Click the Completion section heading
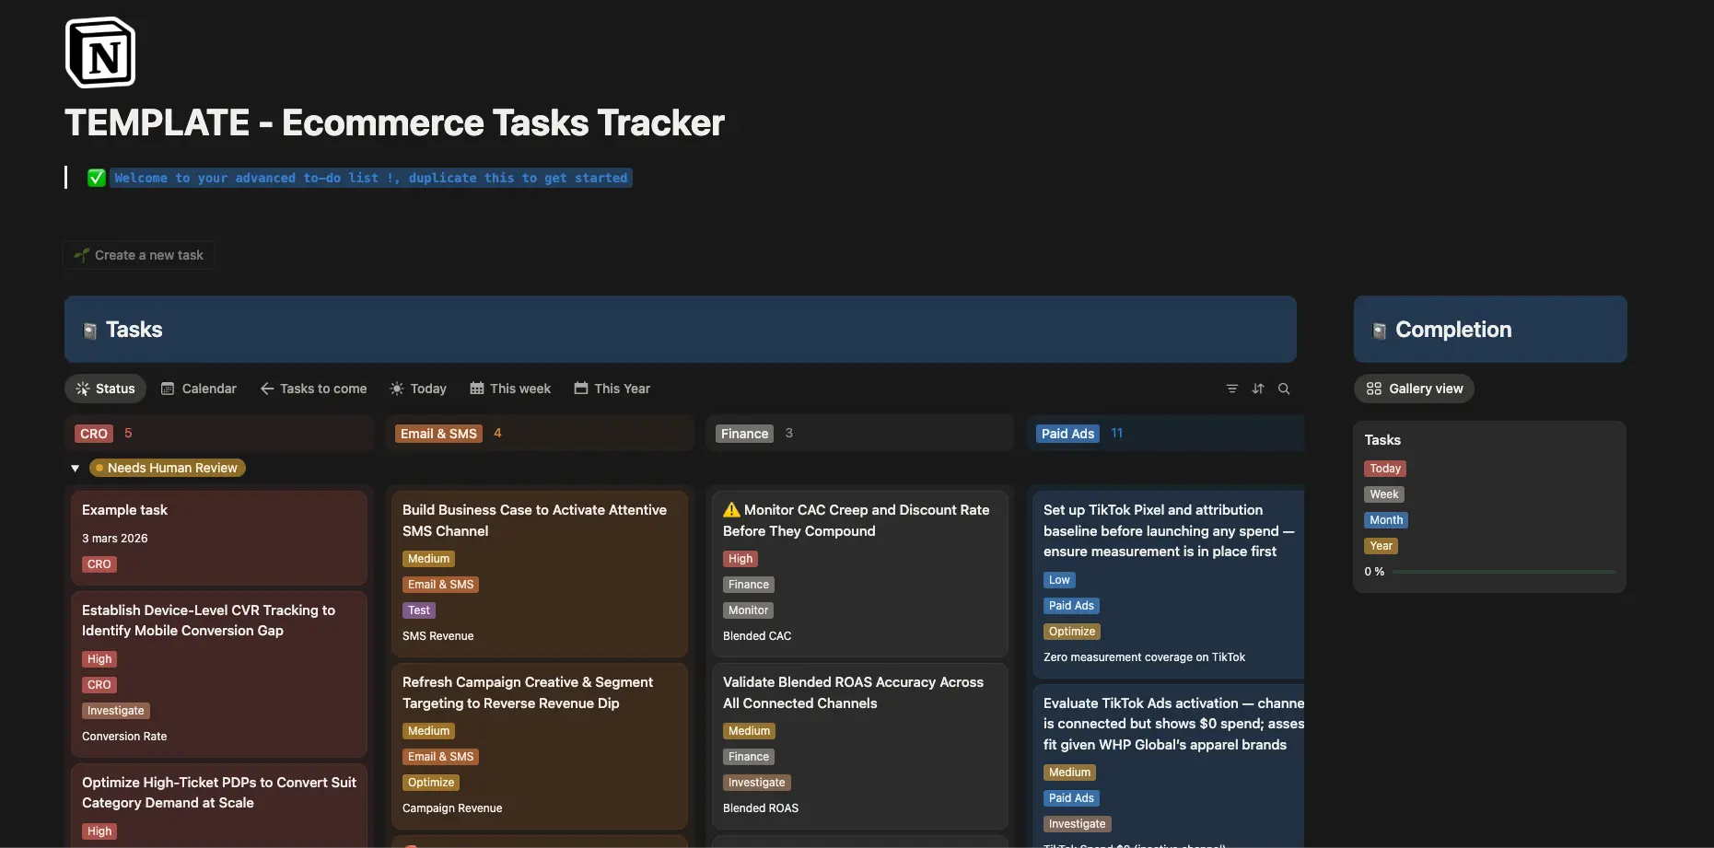Viewport: 1714px width, 848px height. (x=1453, y=330)
